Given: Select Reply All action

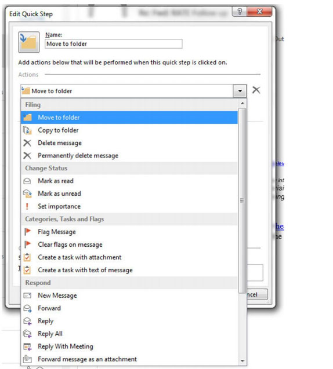Looking at the screenshot, I should coord(129,334).
